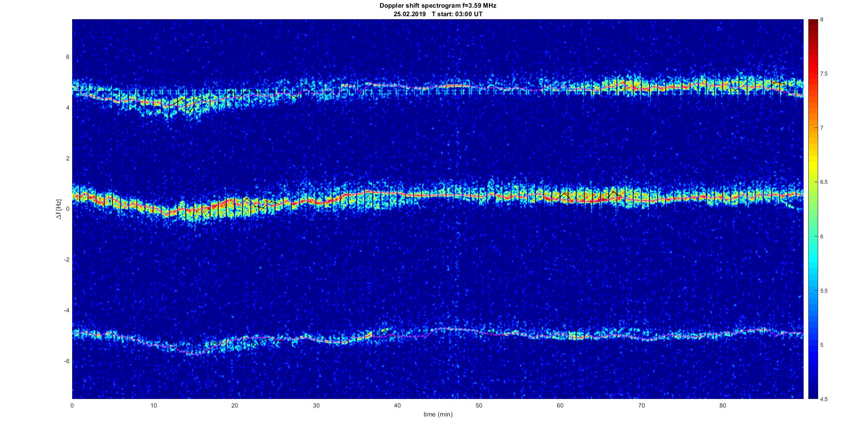Click the x-axis tick label "60"
Viewport: 854px width, 428px height.
click(x=560, y=406)
